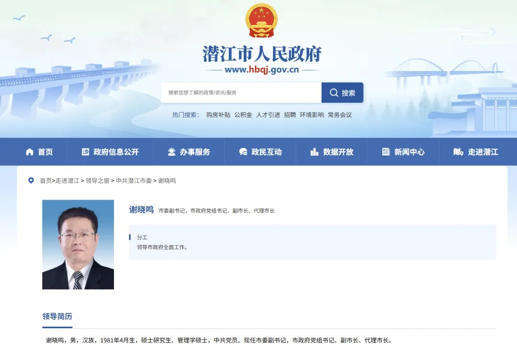Screen dimensions: 517x353
Task: Click the resume paragraph starting 谢晓鸣，男，汉族
Action: point(219,341)
